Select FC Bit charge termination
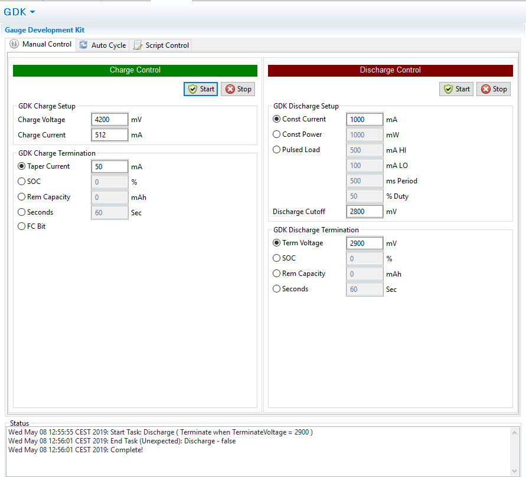This screenshot has height=477, width=526. [31, 226]
